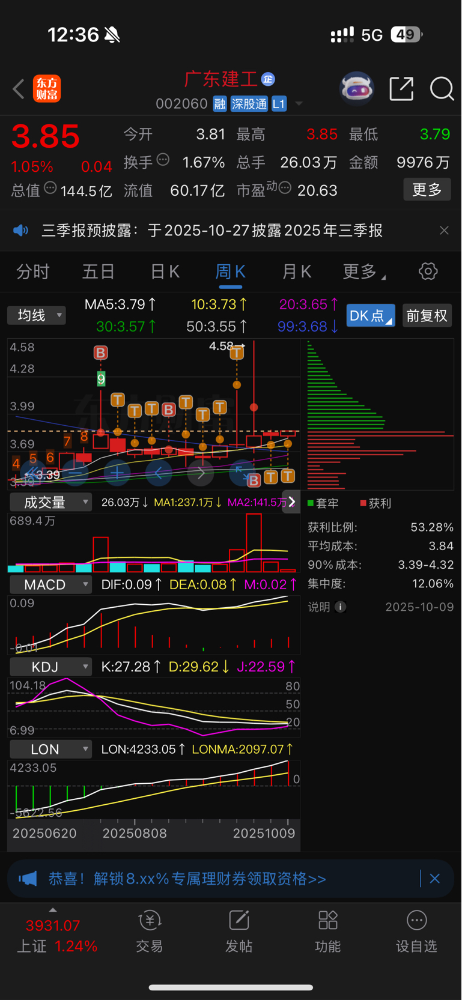
Task: Switch to the 五日 tab
Action: (x=99, y=271)
